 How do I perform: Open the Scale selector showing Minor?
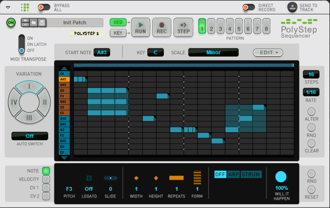tap(213, 52)
